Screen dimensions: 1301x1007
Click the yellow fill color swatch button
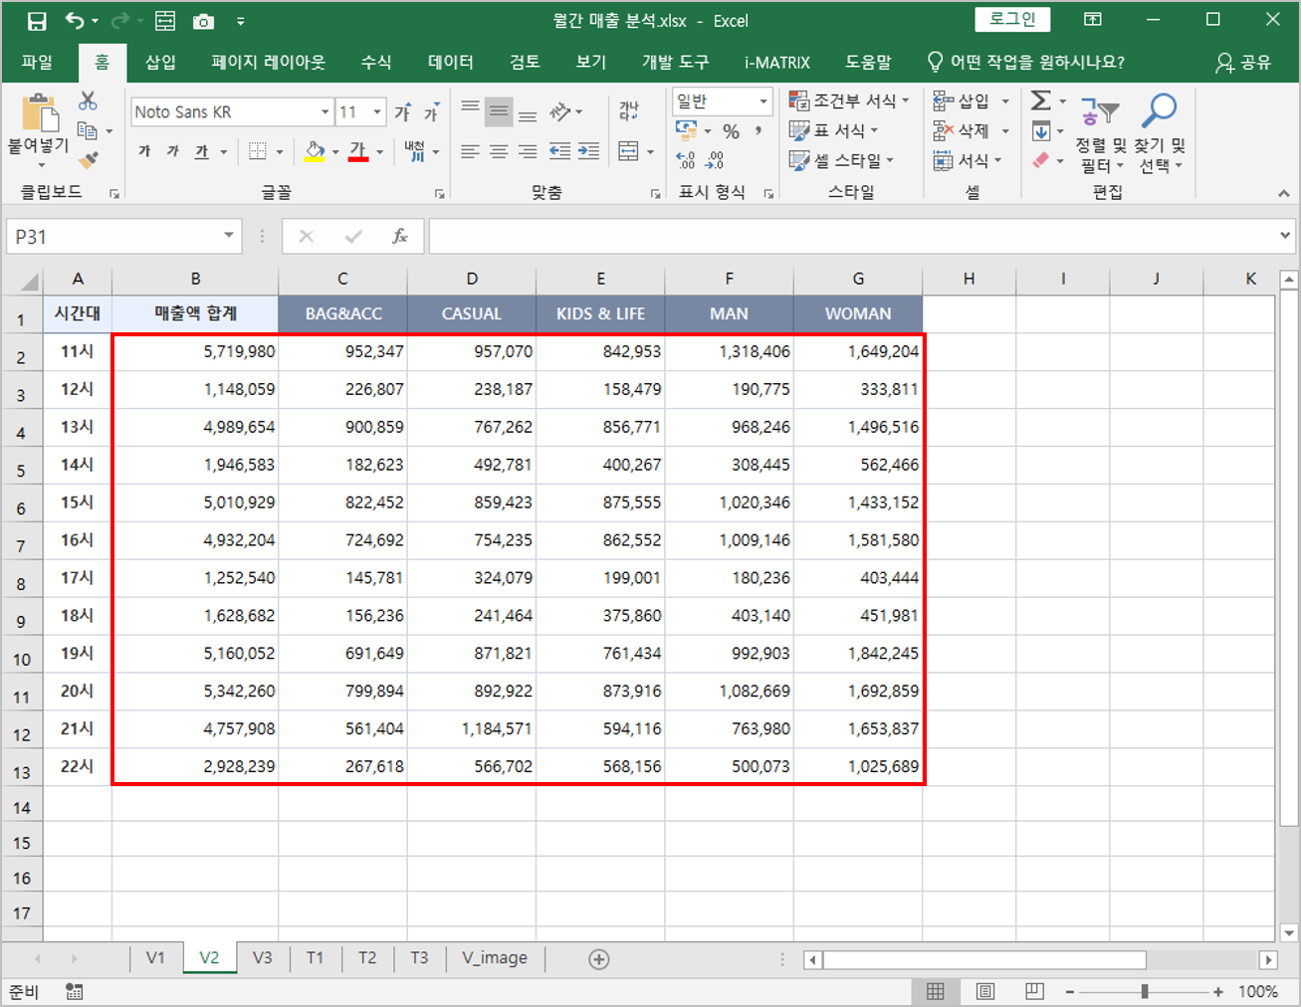pos(315,151)
